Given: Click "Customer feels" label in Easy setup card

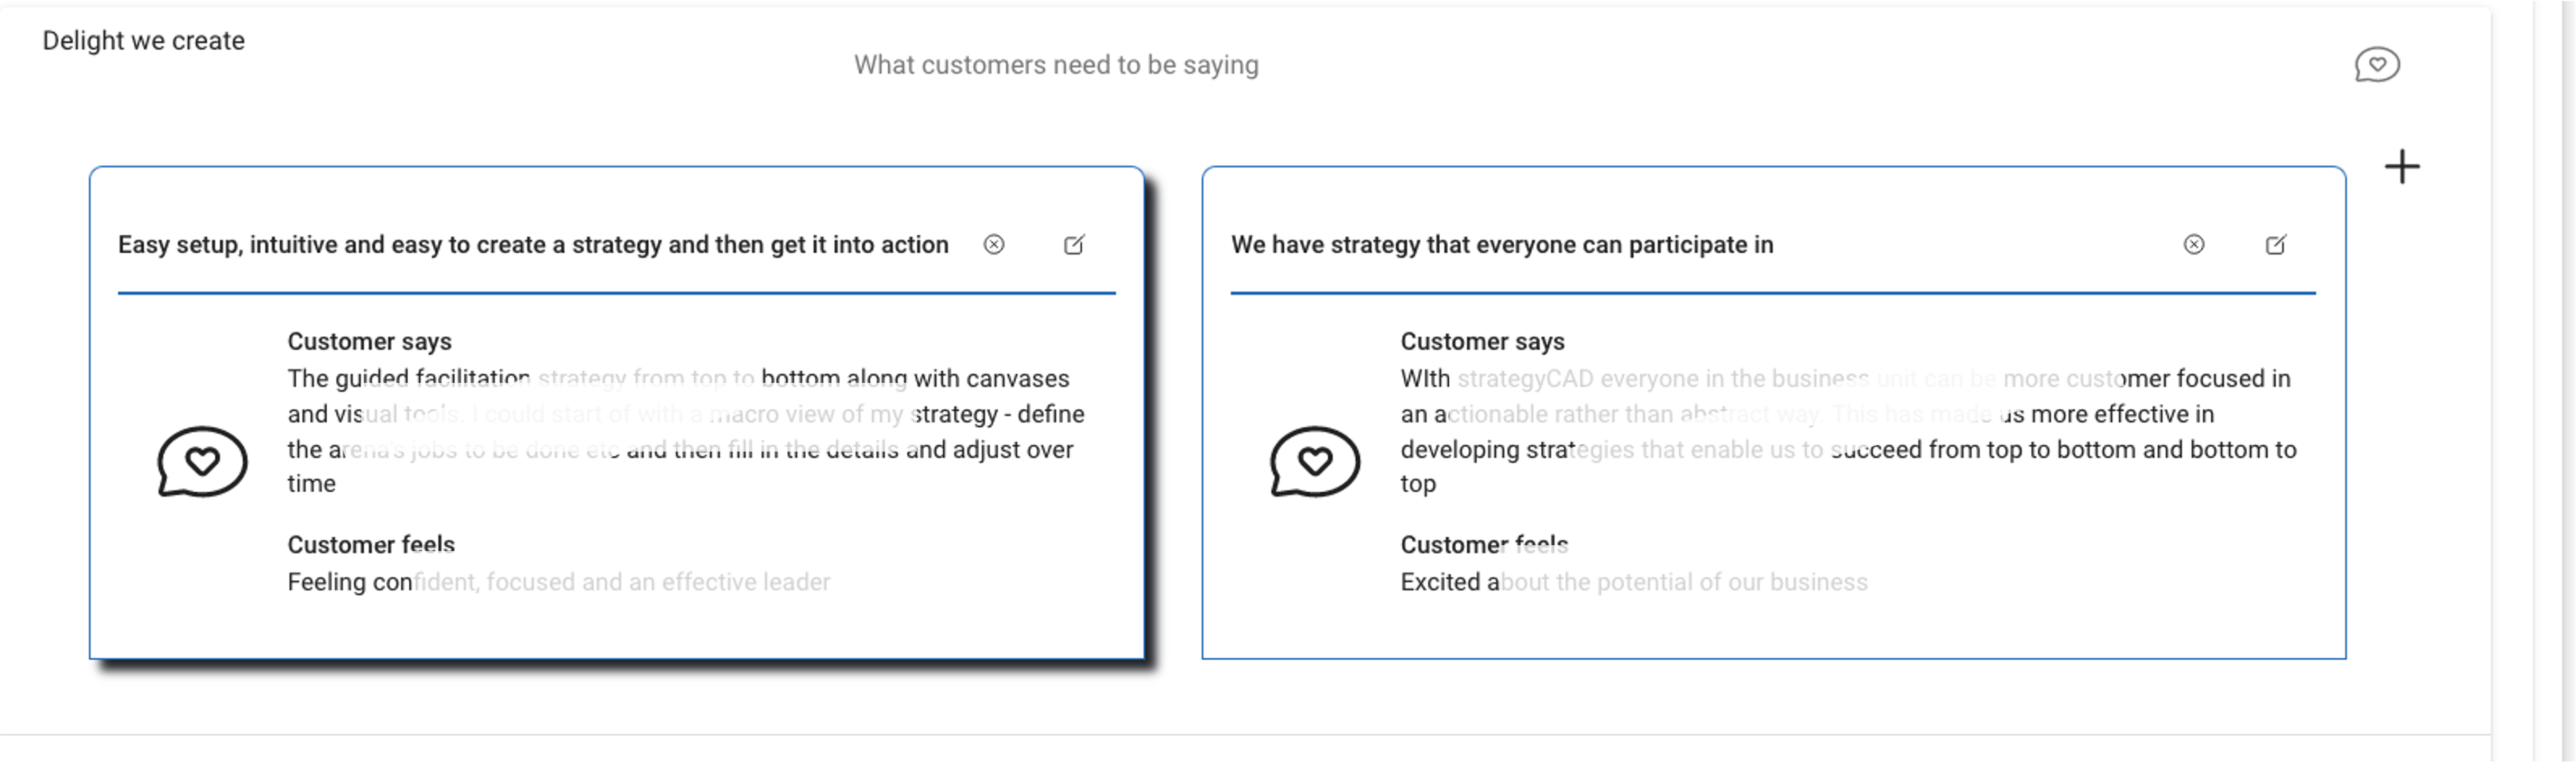Looking at the screenshot, I should (x=371, y=545).
